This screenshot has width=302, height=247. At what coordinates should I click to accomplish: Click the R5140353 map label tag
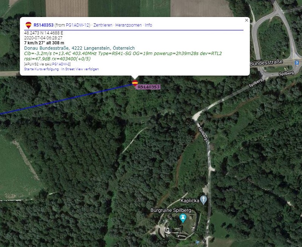click(x=148, y=87)
